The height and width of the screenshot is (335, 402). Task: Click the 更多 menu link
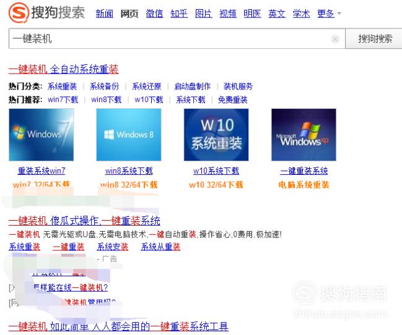[x=326, y=14]
